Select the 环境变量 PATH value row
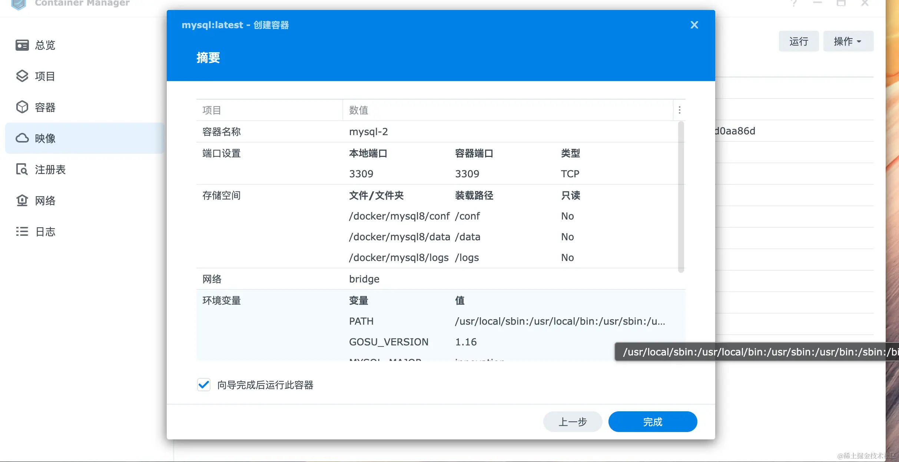The height and width of the screenshot is (462, 899). (560, 321)
